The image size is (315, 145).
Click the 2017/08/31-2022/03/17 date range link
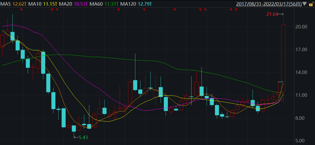coord(269,4)
